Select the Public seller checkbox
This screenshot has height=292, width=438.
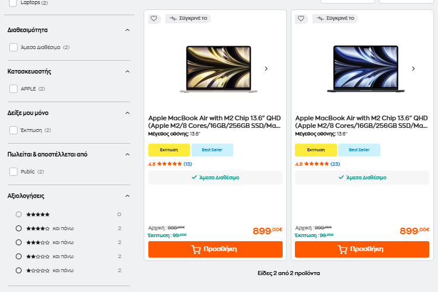[13, 172]
